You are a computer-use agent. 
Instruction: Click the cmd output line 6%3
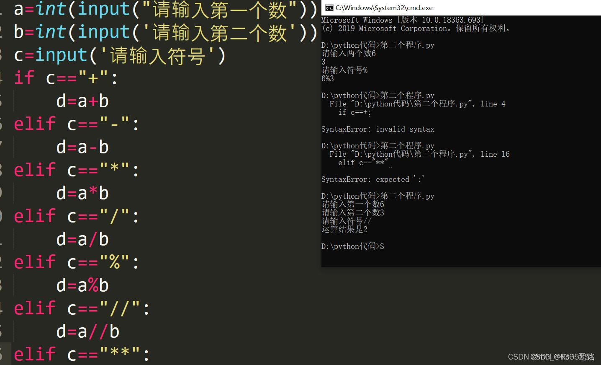tap(328, 79)
